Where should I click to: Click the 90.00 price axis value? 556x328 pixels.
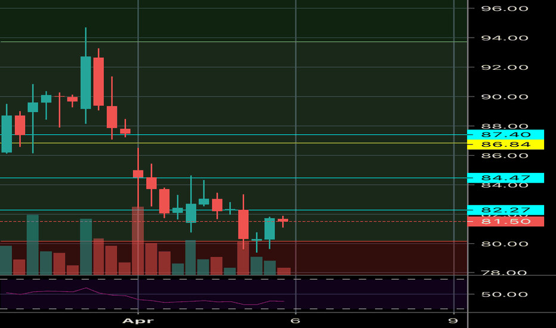coord(505,97)
